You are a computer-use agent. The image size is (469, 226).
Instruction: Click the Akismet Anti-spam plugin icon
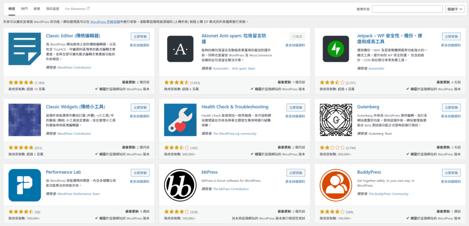180,49
